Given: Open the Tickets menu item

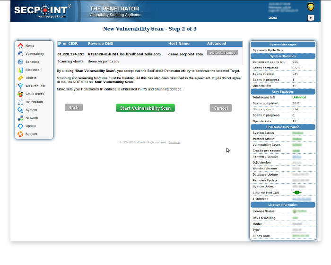Looking at the screenshot, I should tap(31, 78).
